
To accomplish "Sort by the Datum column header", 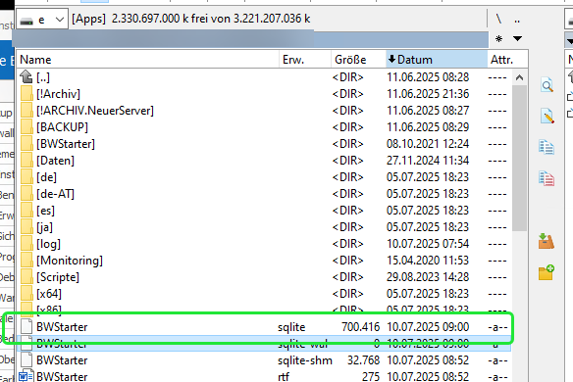I will (437, 60).
